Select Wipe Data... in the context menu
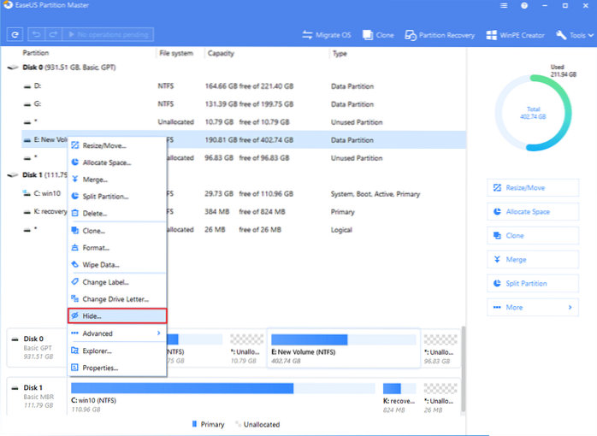 coord(116,265)
